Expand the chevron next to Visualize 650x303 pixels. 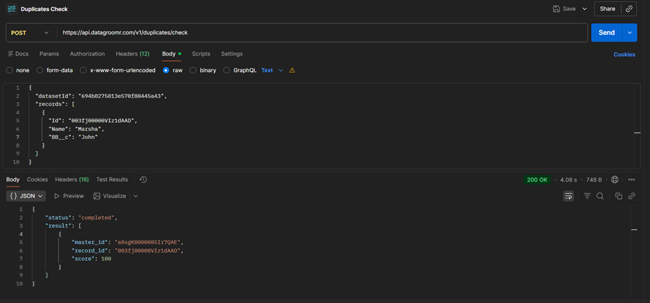[x=135, y=196]
